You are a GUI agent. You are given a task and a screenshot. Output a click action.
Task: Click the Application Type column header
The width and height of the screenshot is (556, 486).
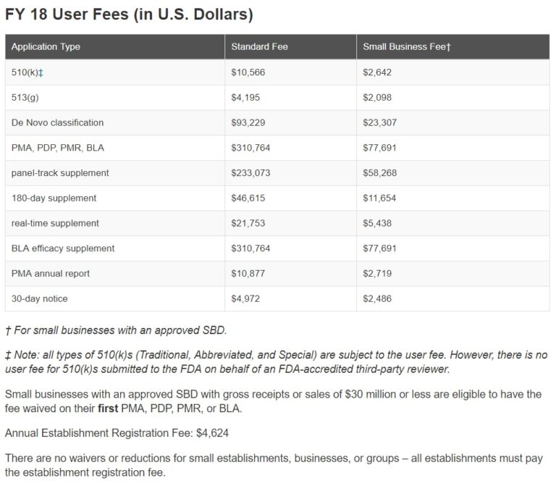pos(46,47)
